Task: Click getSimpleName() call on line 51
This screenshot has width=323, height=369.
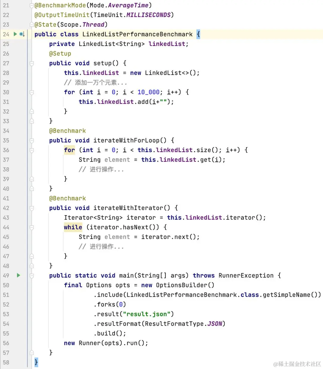Action: coord(290,295)
